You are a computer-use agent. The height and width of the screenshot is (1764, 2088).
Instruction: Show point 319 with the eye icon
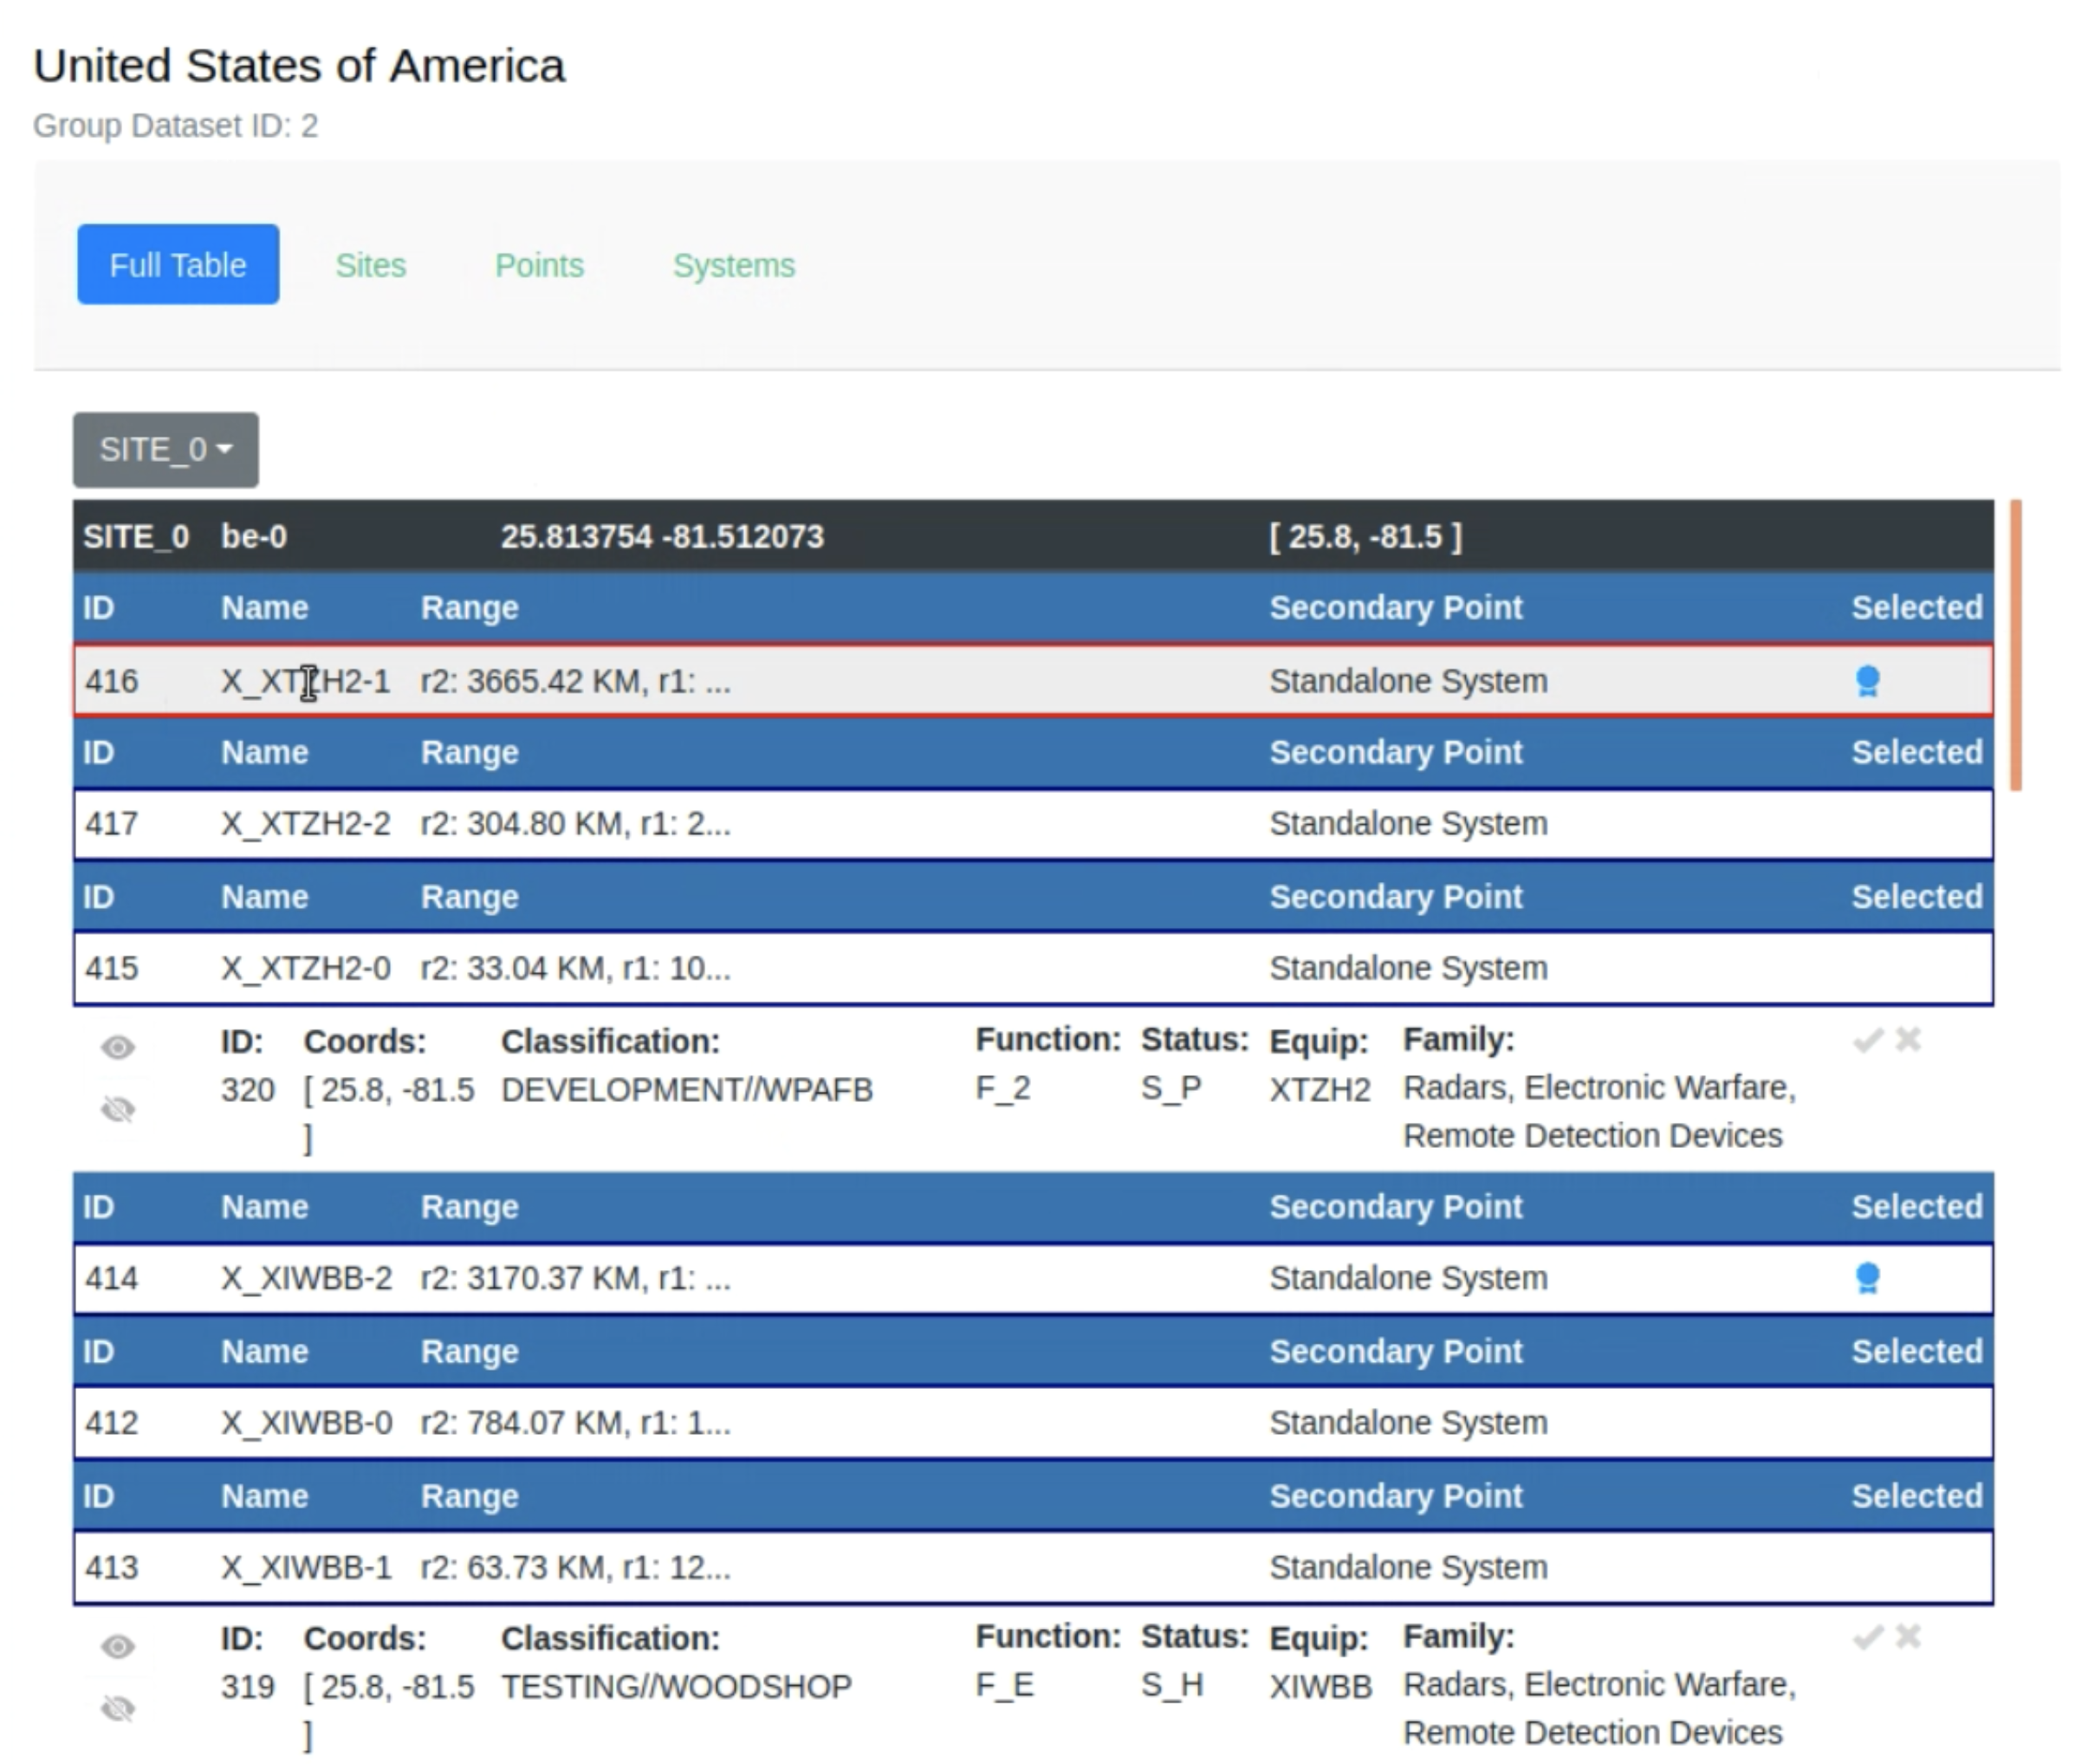click(x=118, y=1646)
